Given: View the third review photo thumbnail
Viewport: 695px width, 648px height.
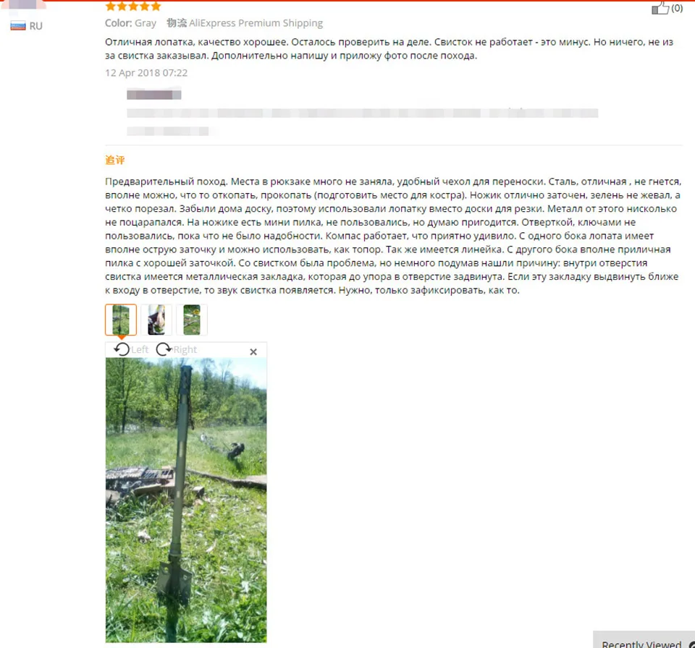Looking at the screenshot, I should 192,320.
